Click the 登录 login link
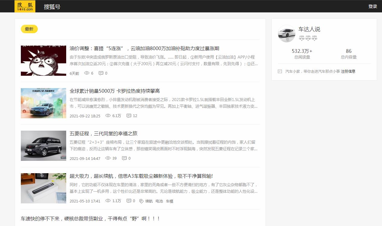Viewport: 382px width, 226px height. point(373,6)
